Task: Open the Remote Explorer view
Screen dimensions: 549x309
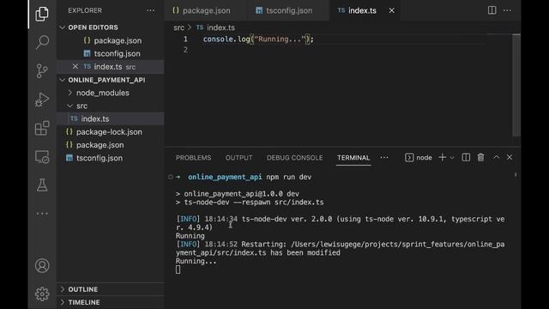Action: (42, 156)
